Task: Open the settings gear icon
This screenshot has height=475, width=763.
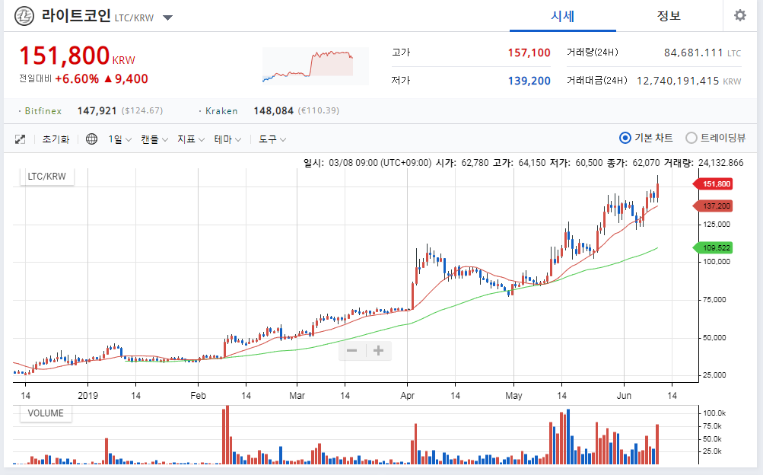Action: [x=740, y=15]
